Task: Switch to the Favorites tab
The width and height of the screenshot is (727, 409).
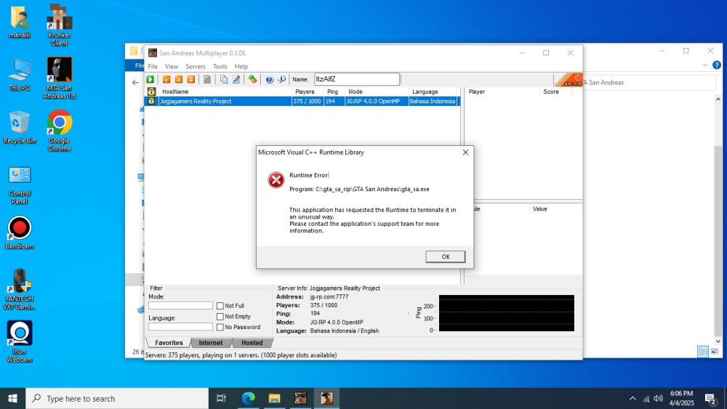Action: [169, 343]
